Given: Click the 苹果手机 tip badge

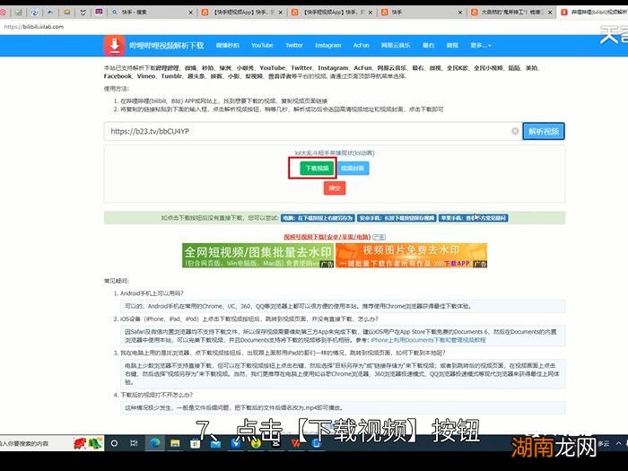Looking at the screenshot, I should (474, 218).
